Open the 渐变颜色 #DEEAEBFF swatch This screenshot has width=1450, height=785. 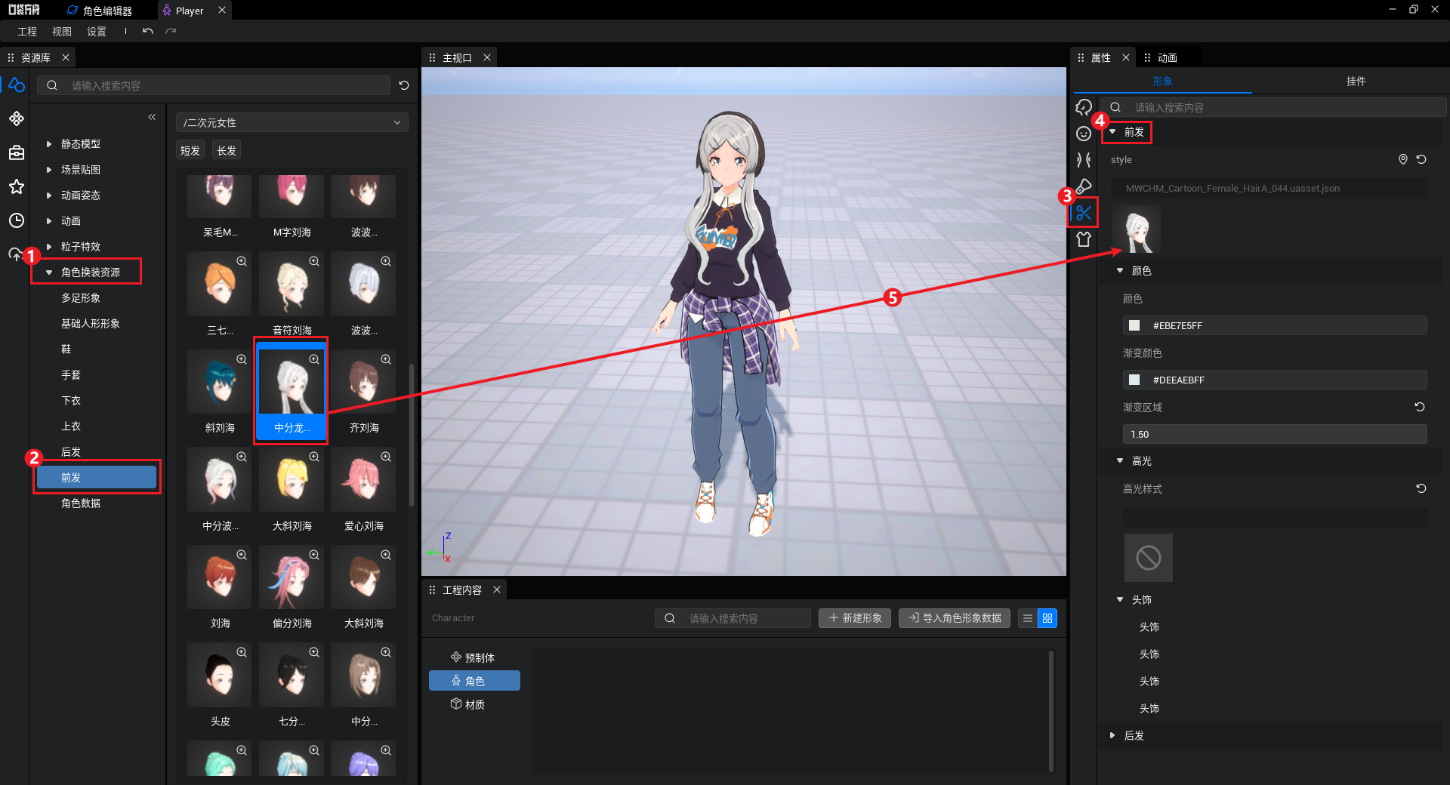click(1134, 380)
